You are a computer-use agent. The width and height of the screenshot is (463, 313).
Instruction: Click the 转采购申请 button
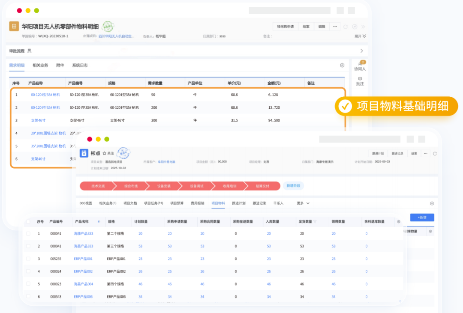point(285,27)
